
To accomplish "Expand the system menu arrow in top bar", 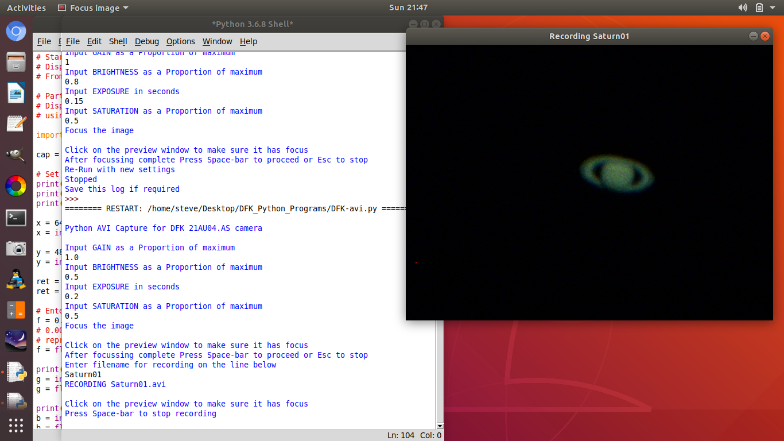I will (773, 8).
